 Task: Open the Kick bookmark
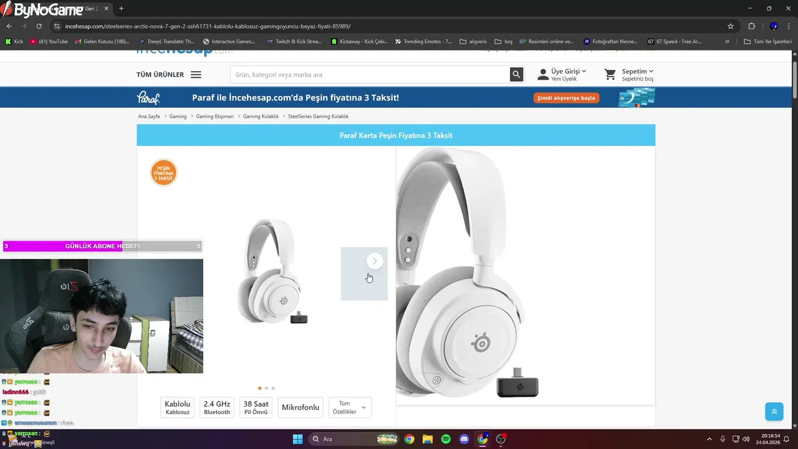(14, 42)
